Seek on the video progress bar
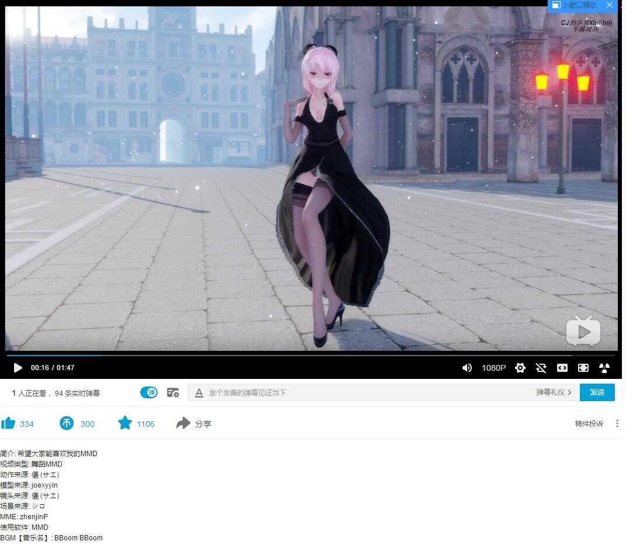633x545 pixels. click(x=311, y=356)
